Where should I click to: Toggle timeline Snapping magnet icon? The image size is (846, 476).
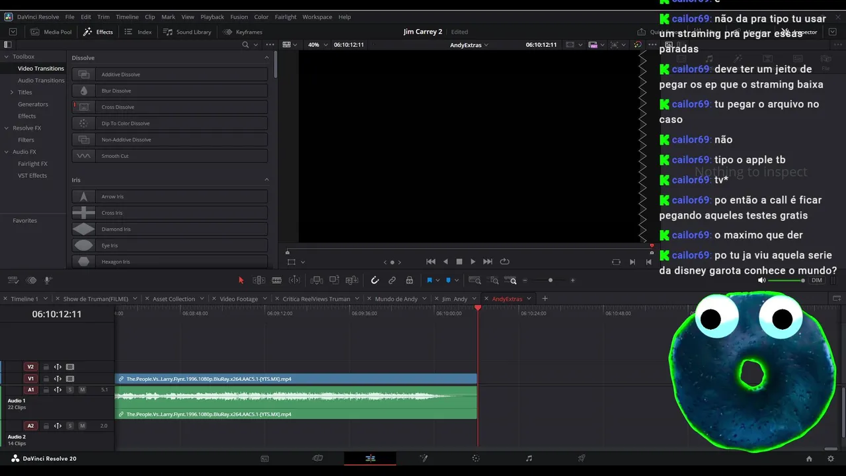click(x=375, y=280)
